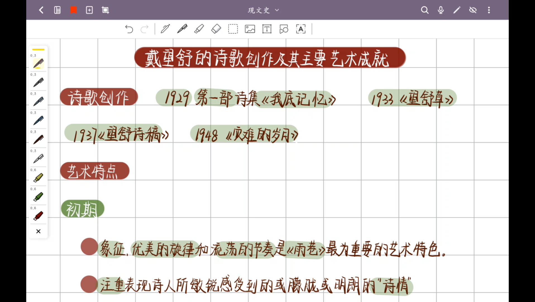
Task: Toggle the pencil edit mode icon
Action: [457, 10]
